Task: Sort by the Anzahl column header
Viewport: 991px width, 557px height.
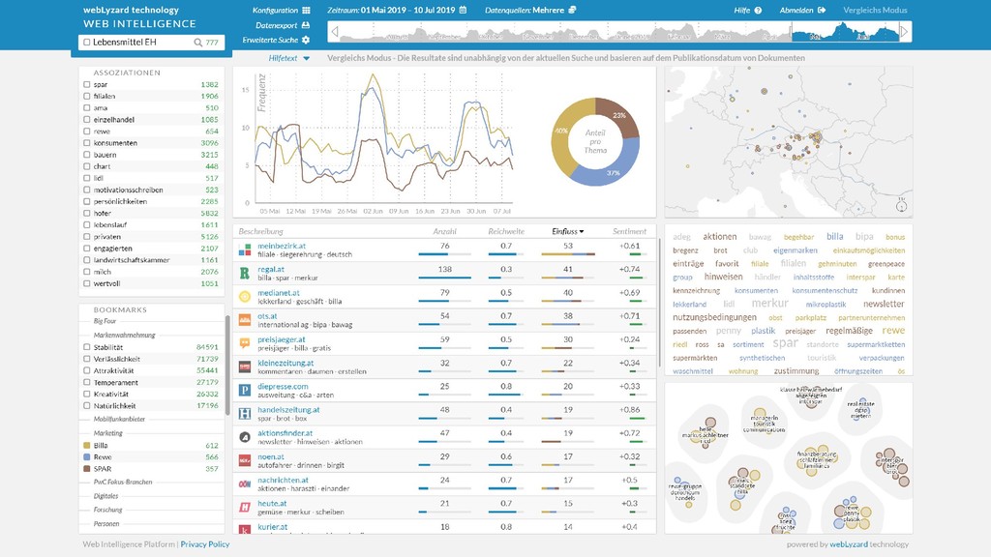Action: pos(445,232)
